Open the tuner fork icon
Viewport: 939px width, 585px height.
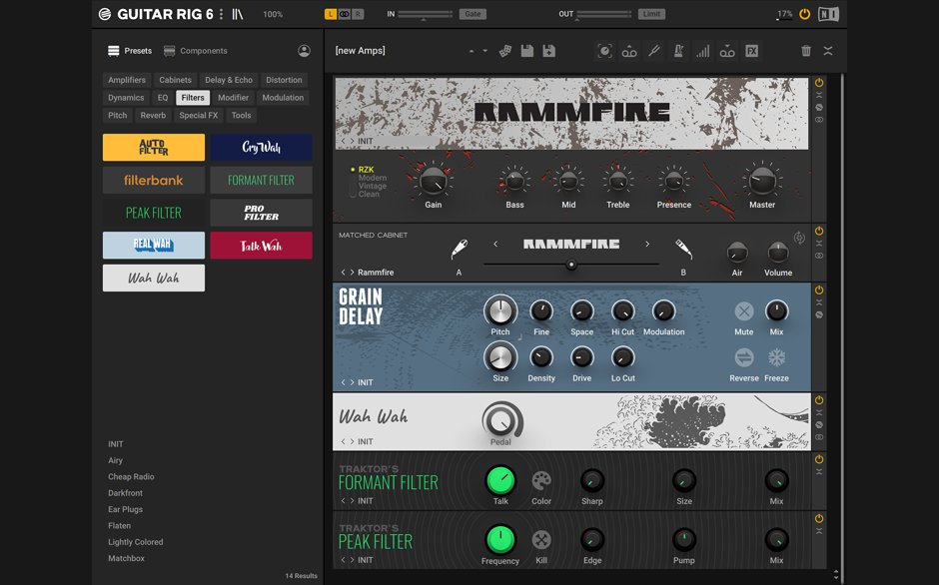[x=654, y=51]
